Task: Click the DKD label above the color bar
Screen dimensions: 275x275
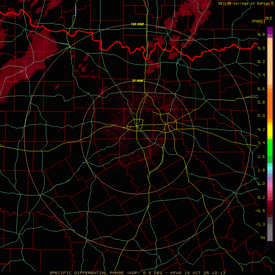Action: 269,18
